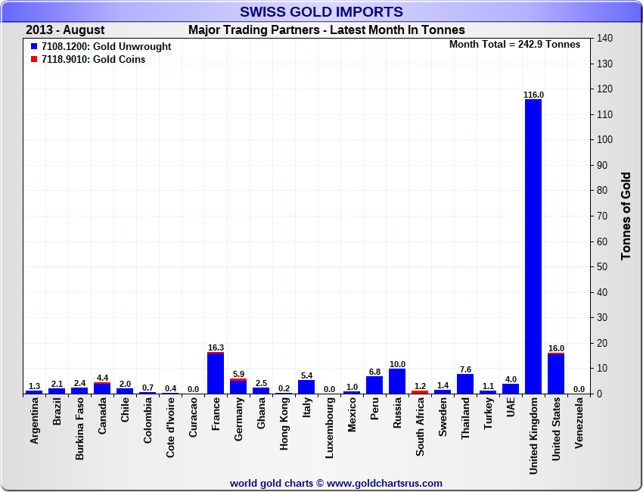Select the United States bar
643x492 pixels.
pyautogui.click(x=556, y=373)
